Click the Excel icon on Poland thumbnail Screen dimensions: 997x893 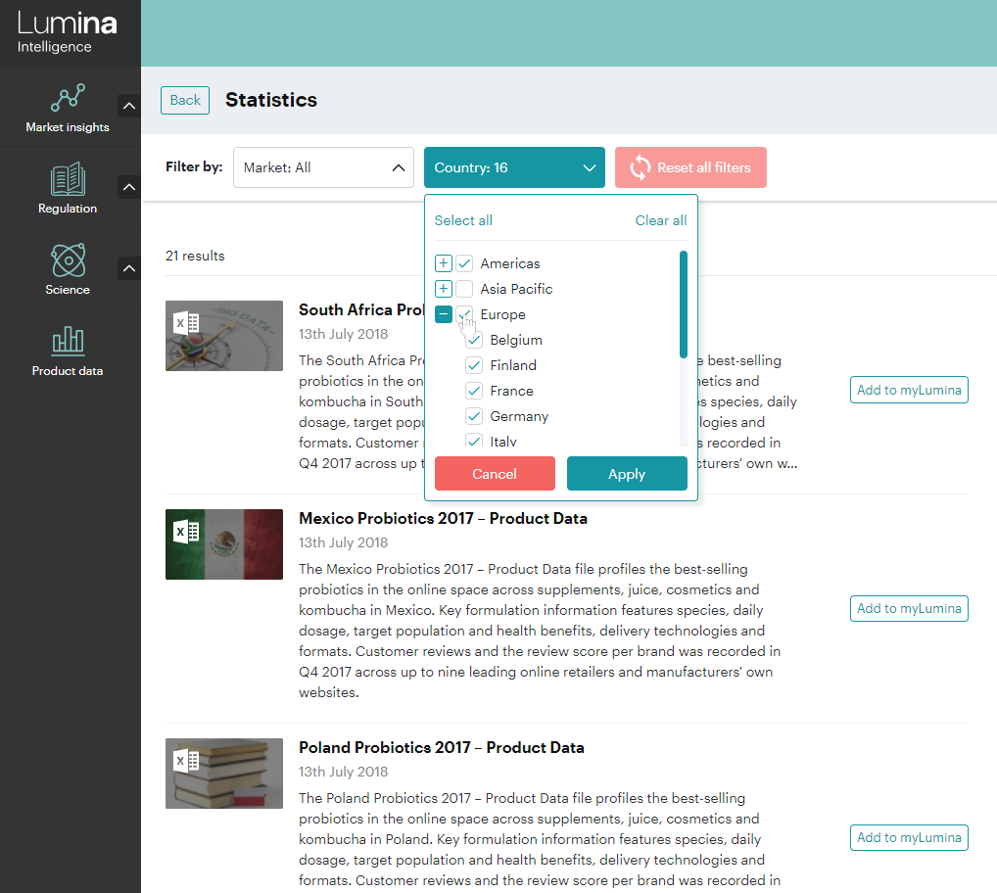pos(187,761)
